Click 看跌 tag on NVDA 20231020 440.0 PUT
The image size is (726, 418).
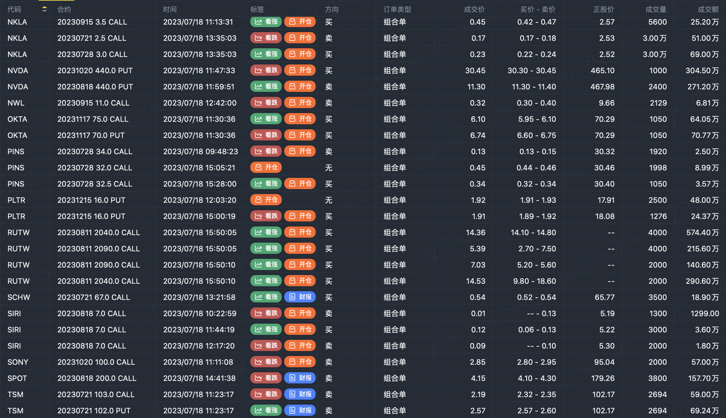[266, 70]
